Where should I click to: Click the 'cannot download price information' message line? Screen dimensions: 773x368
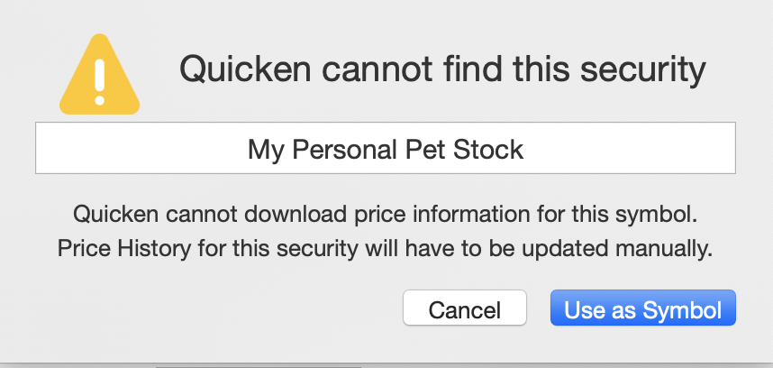(386, 215)
